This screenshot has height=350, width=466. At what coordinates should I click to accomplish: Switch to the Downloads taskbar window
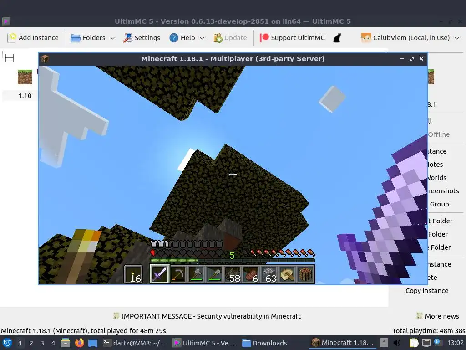(x=264, y=343)
